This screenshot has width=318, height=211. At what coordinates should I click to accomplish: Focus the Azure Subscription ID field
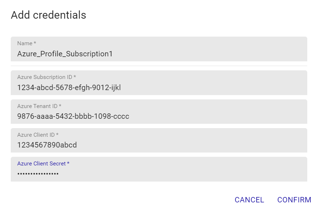159,83
